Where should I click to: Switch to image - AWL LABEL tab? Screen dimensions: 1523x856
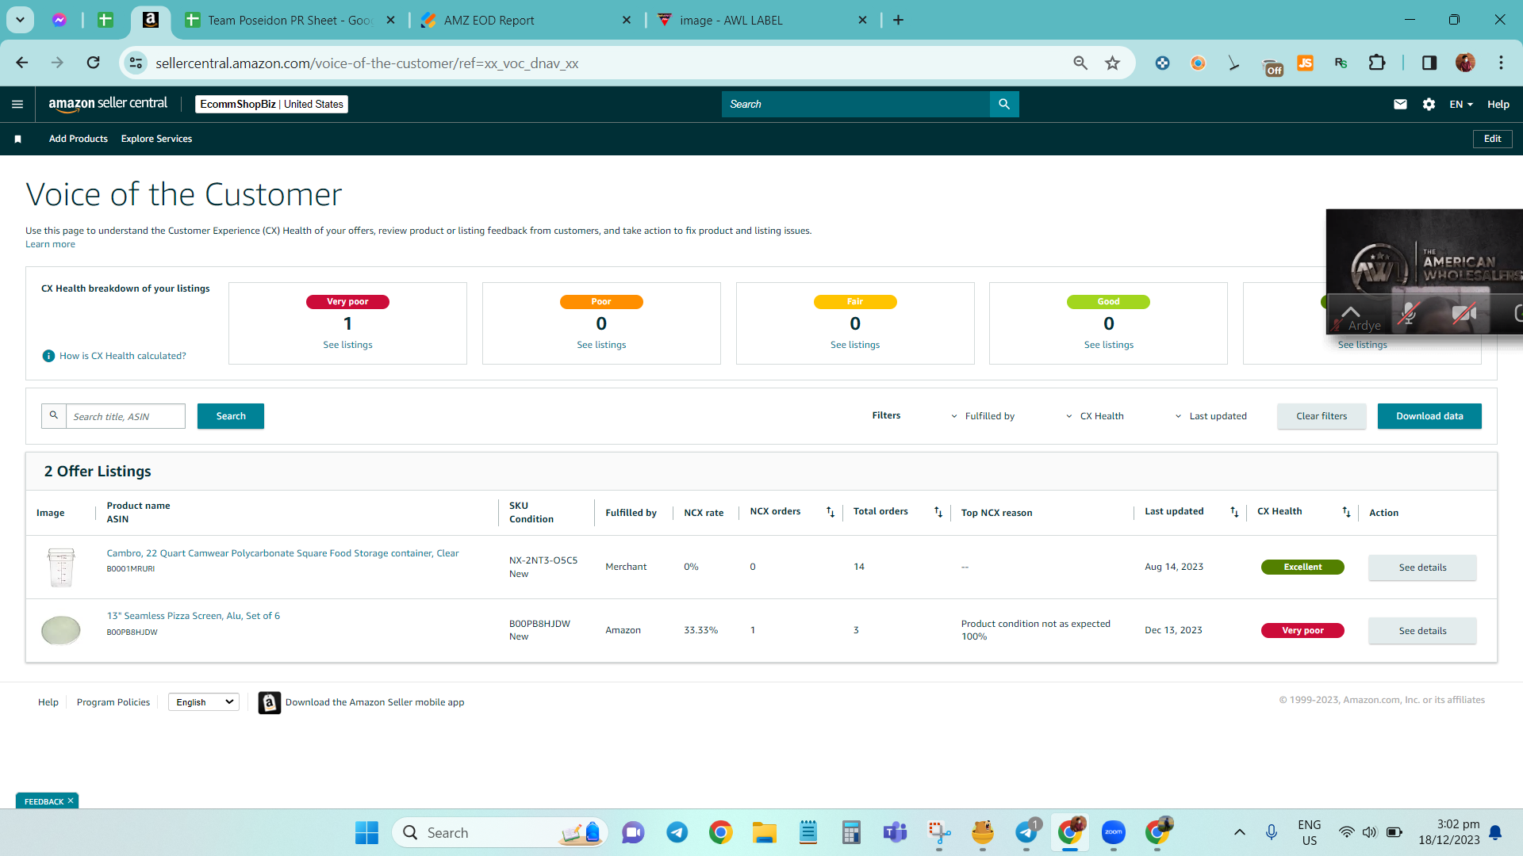tap(761, 20)
